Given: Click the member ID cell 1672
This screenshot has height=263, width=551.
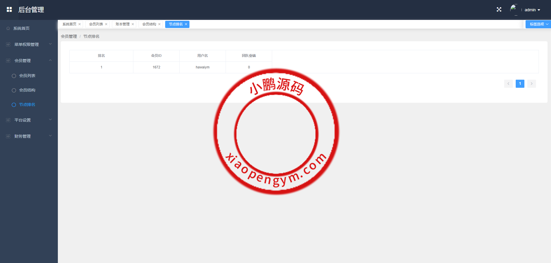Looking at the screenshot, I should click(156, 67).
